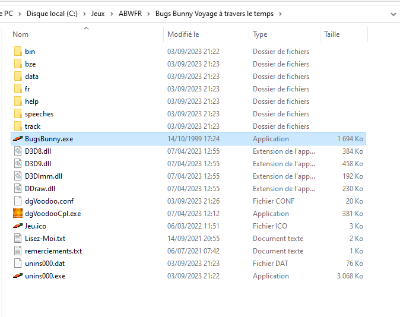Select the speeches folder name
Image resolution: width=400 pixels, height=317 pixels.
coord(39,114)
